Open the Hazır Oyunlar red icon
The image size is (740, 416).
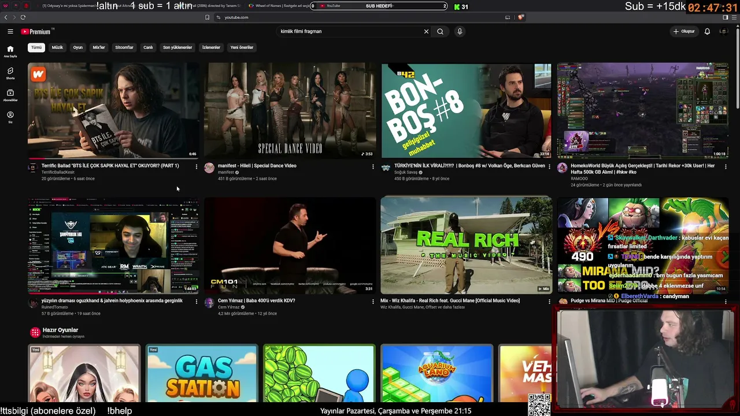coord(35,332)
